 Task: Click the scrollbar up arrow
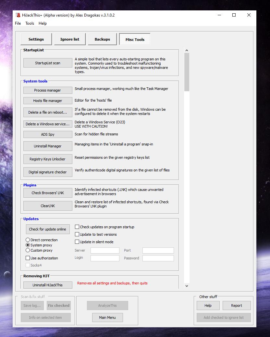point(187,50)
